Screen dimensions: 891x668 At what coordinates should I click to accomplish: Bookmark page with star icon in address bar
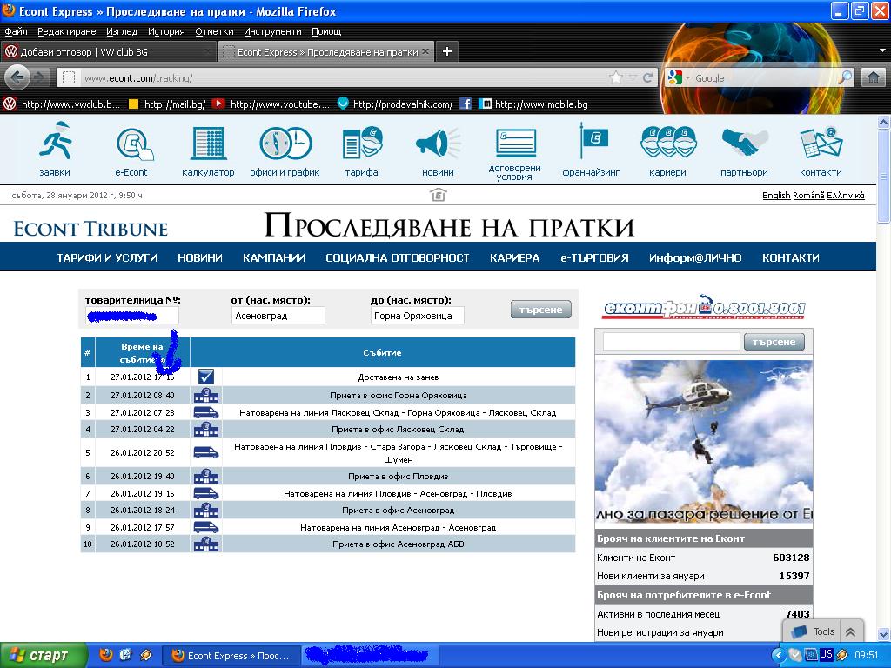pyautogui.click(x=616, y=77)
